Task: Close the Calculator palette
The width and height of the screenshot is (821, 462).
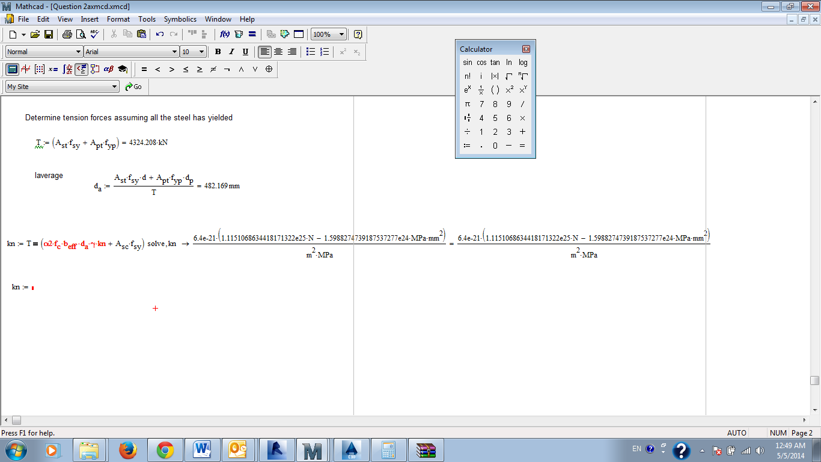Action: click(x=526, y=49)
